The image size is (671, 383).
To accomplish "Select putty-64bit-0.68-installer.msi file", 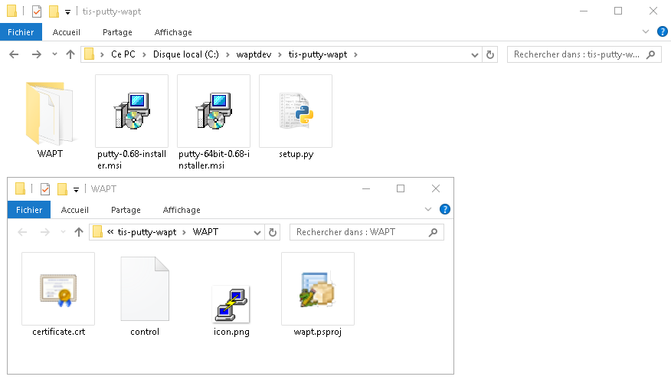I will (x=214, y=116).
